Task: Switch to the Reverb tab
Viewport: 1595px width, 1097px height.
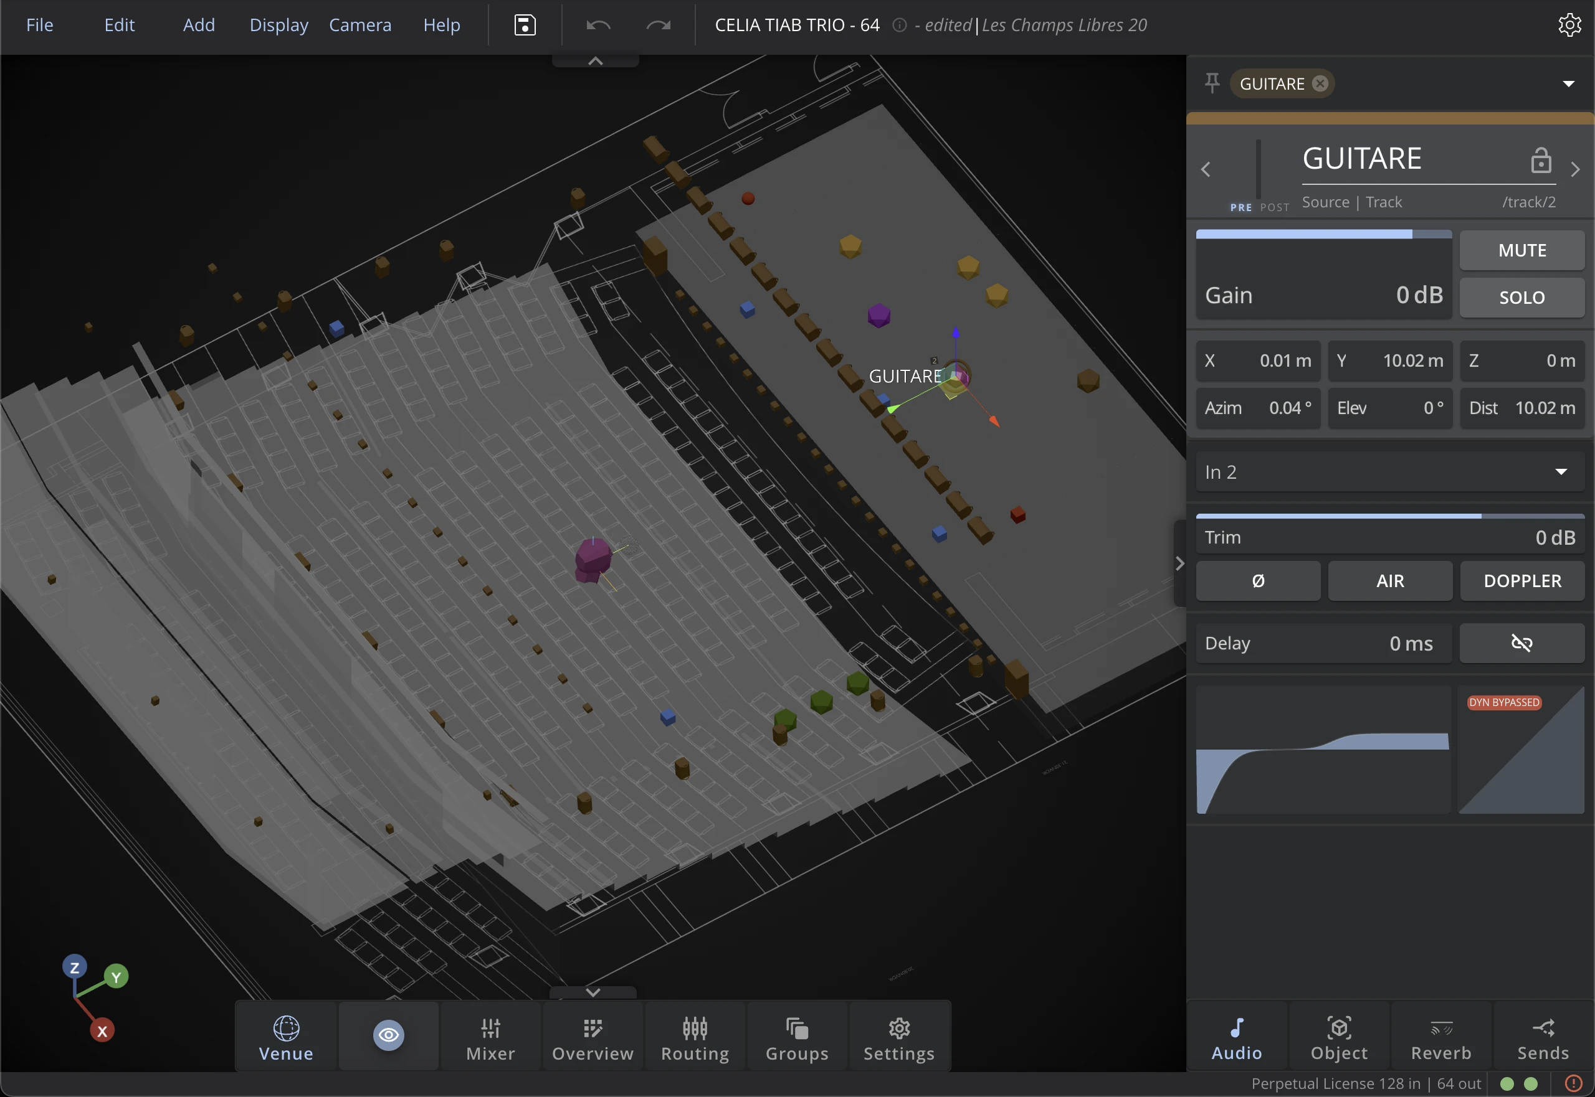Action: pyautogui.click(x=1441, y=1037)
